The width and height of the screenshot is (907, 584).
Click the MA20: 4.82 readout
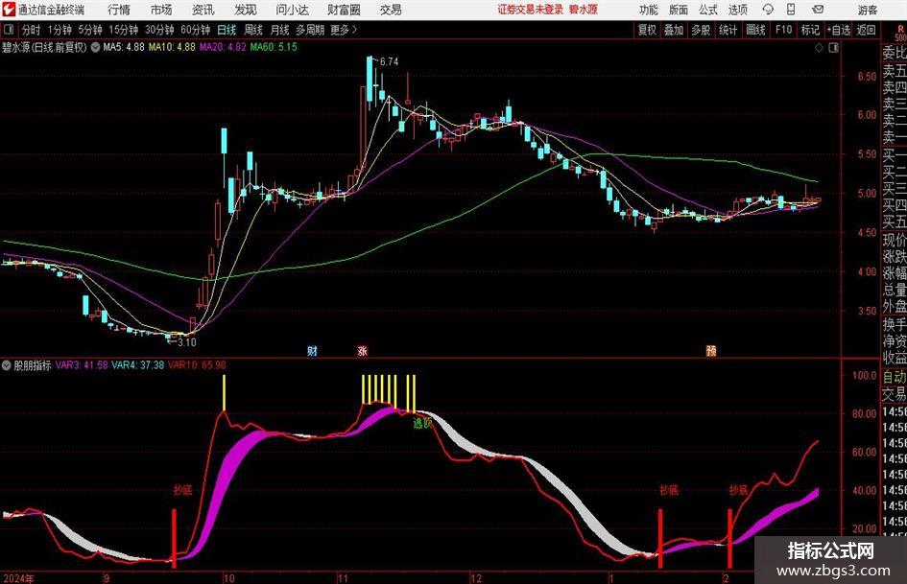223,47
